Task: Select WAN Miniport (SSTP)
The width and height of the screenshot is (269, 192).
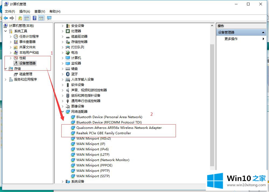Action: coord(93,176)
